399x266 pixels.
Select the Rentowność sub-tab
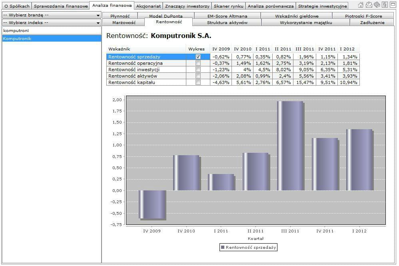click(169, 22)
